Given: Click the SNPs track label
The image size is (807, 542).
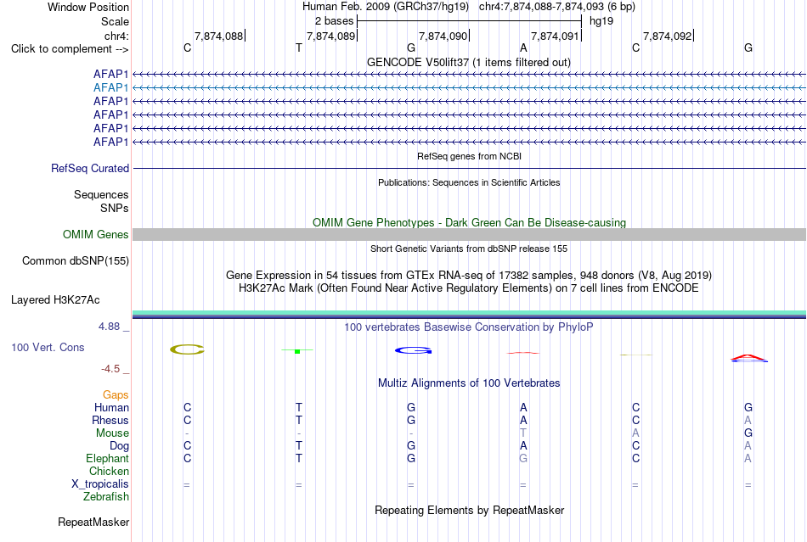Looking at the screenshot, I should pos(115,208).
